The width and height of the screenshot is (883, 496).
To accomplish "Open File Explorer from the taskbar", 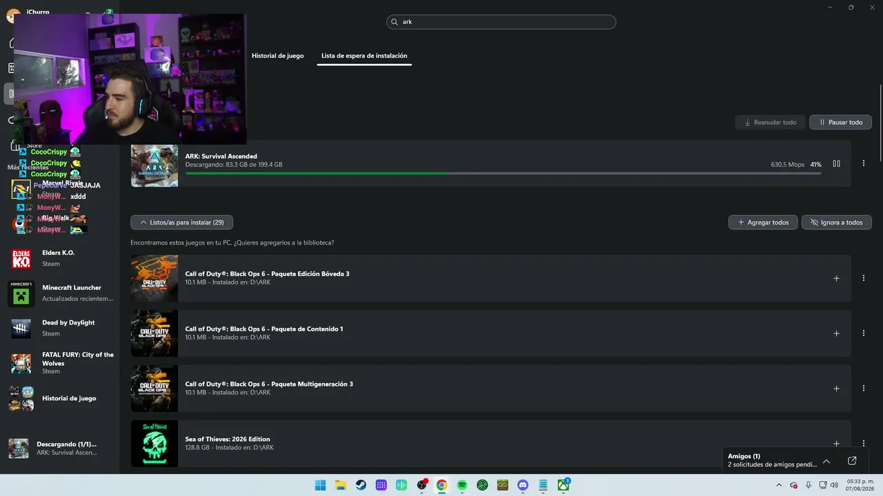I will [x=340, y=485].
